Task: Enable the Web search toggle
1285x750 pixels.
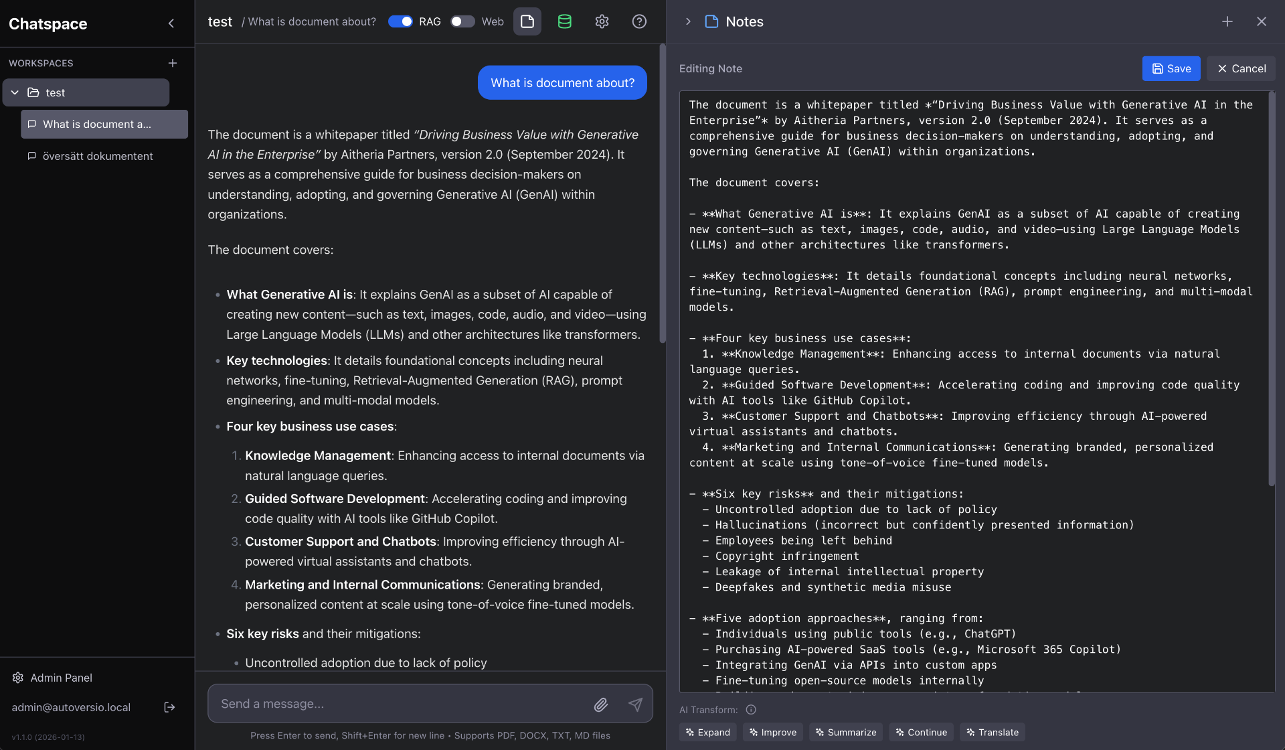Action: (462, 21)
